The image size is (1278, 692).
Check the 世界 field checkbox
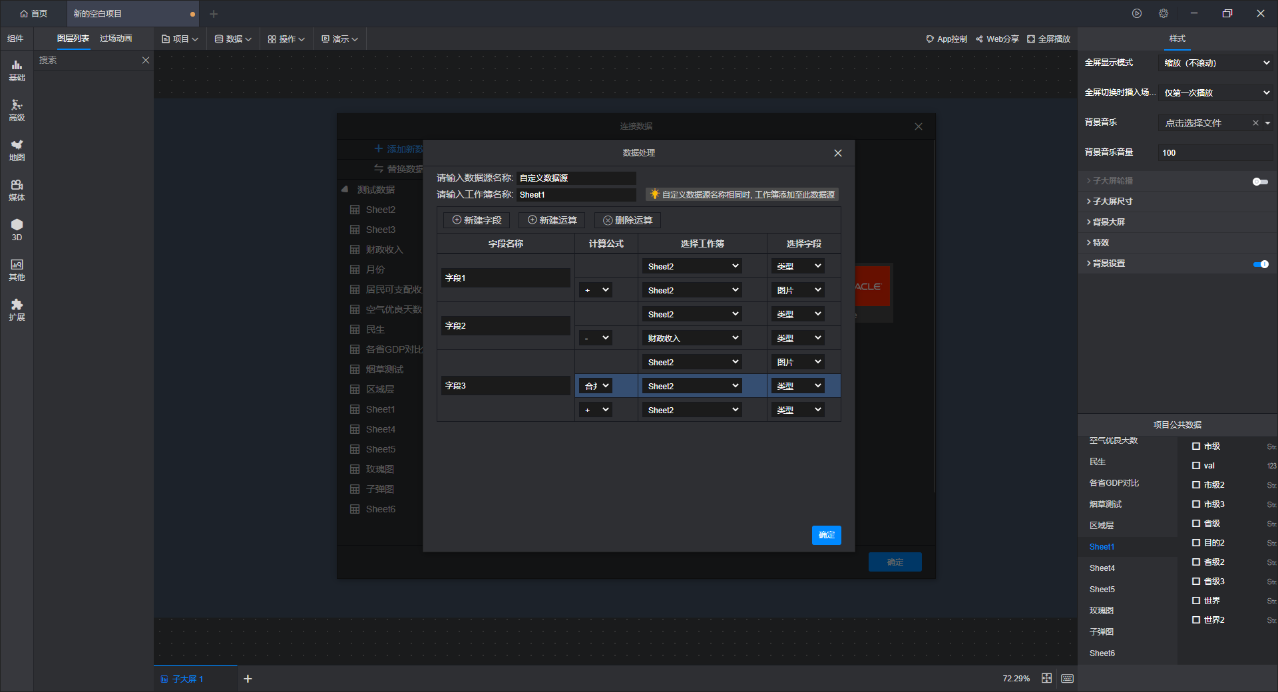[1196, 601]
